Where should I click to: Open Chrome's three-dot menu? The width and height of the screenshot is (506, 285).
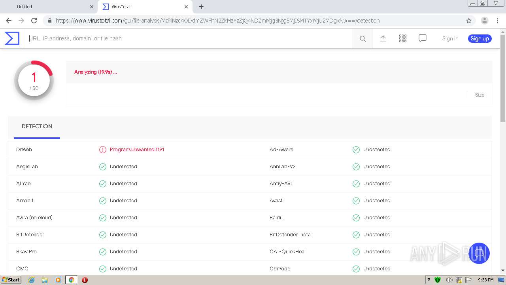(497, 21)
